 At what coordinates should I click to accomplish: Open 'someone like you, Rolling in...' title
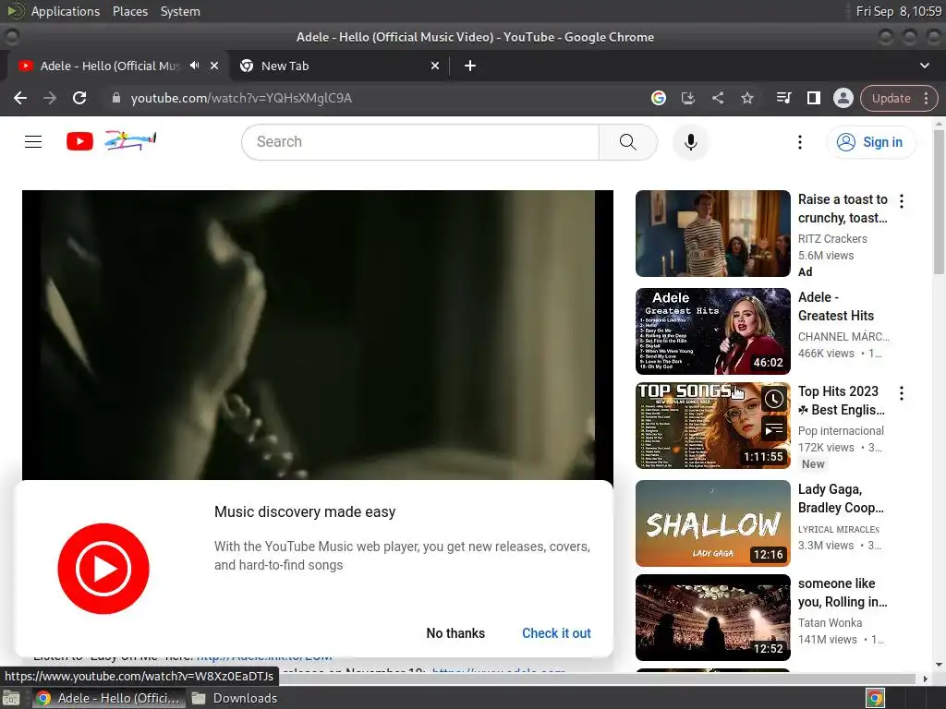[843, 592]
